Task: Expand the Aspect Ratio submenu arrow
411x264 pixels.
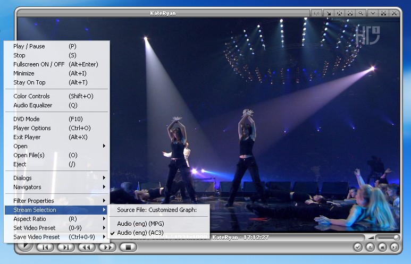Action: [x=104, y=219]
